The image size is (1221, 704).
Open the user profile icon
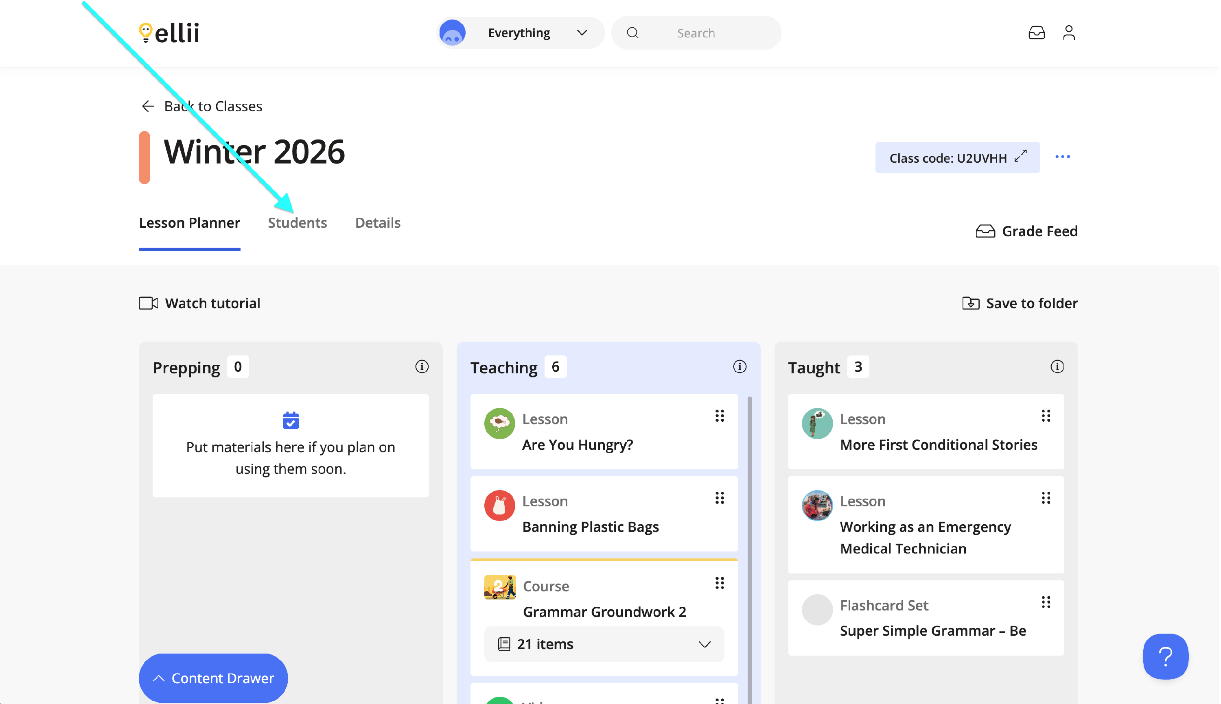[x=1069, y=33]
